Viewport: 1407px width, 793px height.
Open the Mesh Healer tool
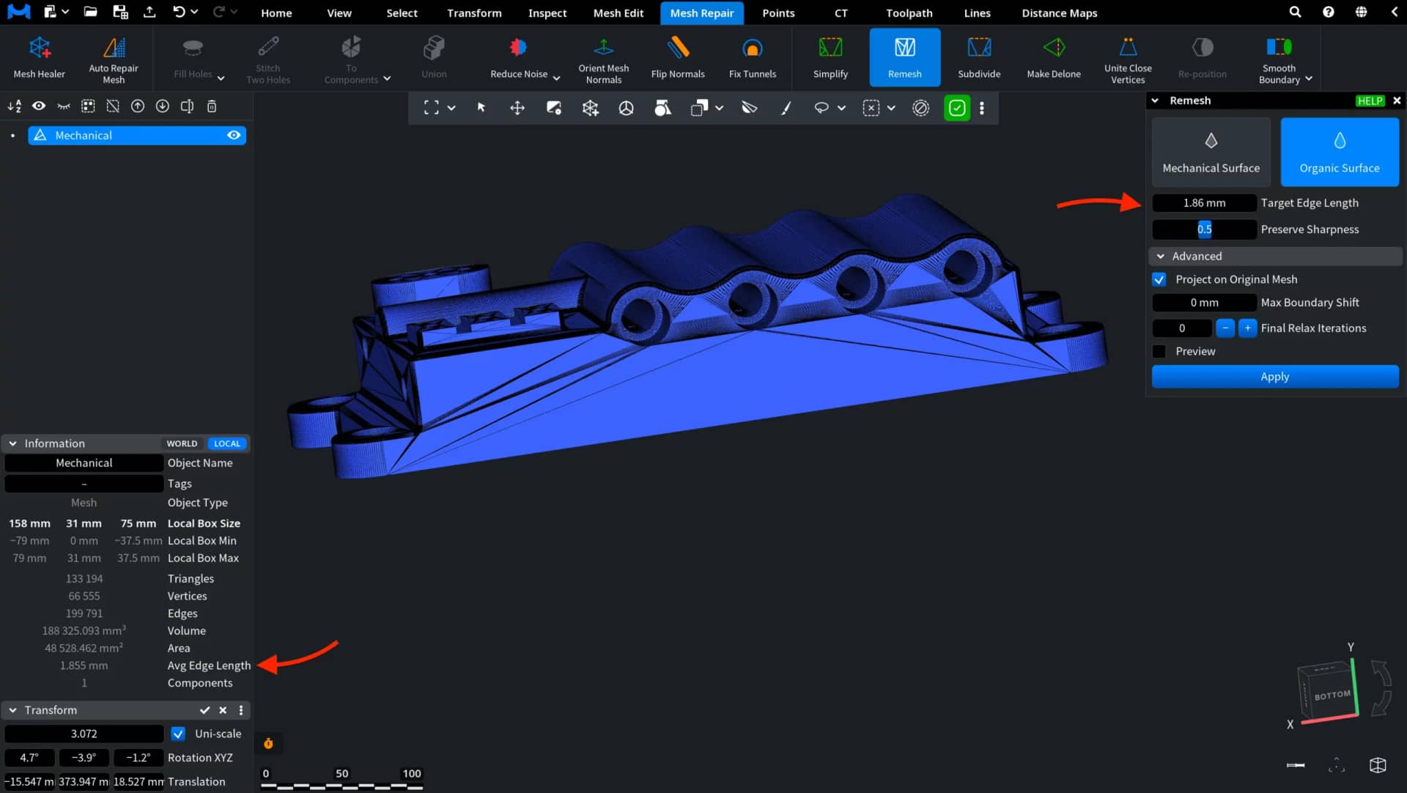[39, 57]
